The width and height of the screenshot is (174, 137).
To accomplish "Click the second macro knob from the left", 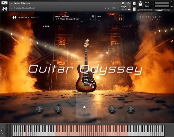I will coord(58,110).
